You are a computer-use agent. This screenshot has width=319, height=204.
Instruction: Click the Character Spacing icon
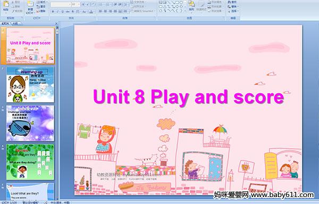click(78, 12)
